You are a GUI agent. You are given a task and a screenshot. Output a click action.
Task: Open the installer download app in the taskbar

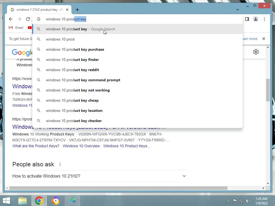(x=73, y=201)
